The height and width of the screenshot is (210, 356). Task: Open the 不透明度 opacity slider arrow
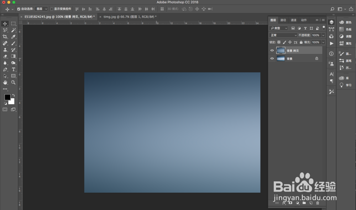(323, 35)
